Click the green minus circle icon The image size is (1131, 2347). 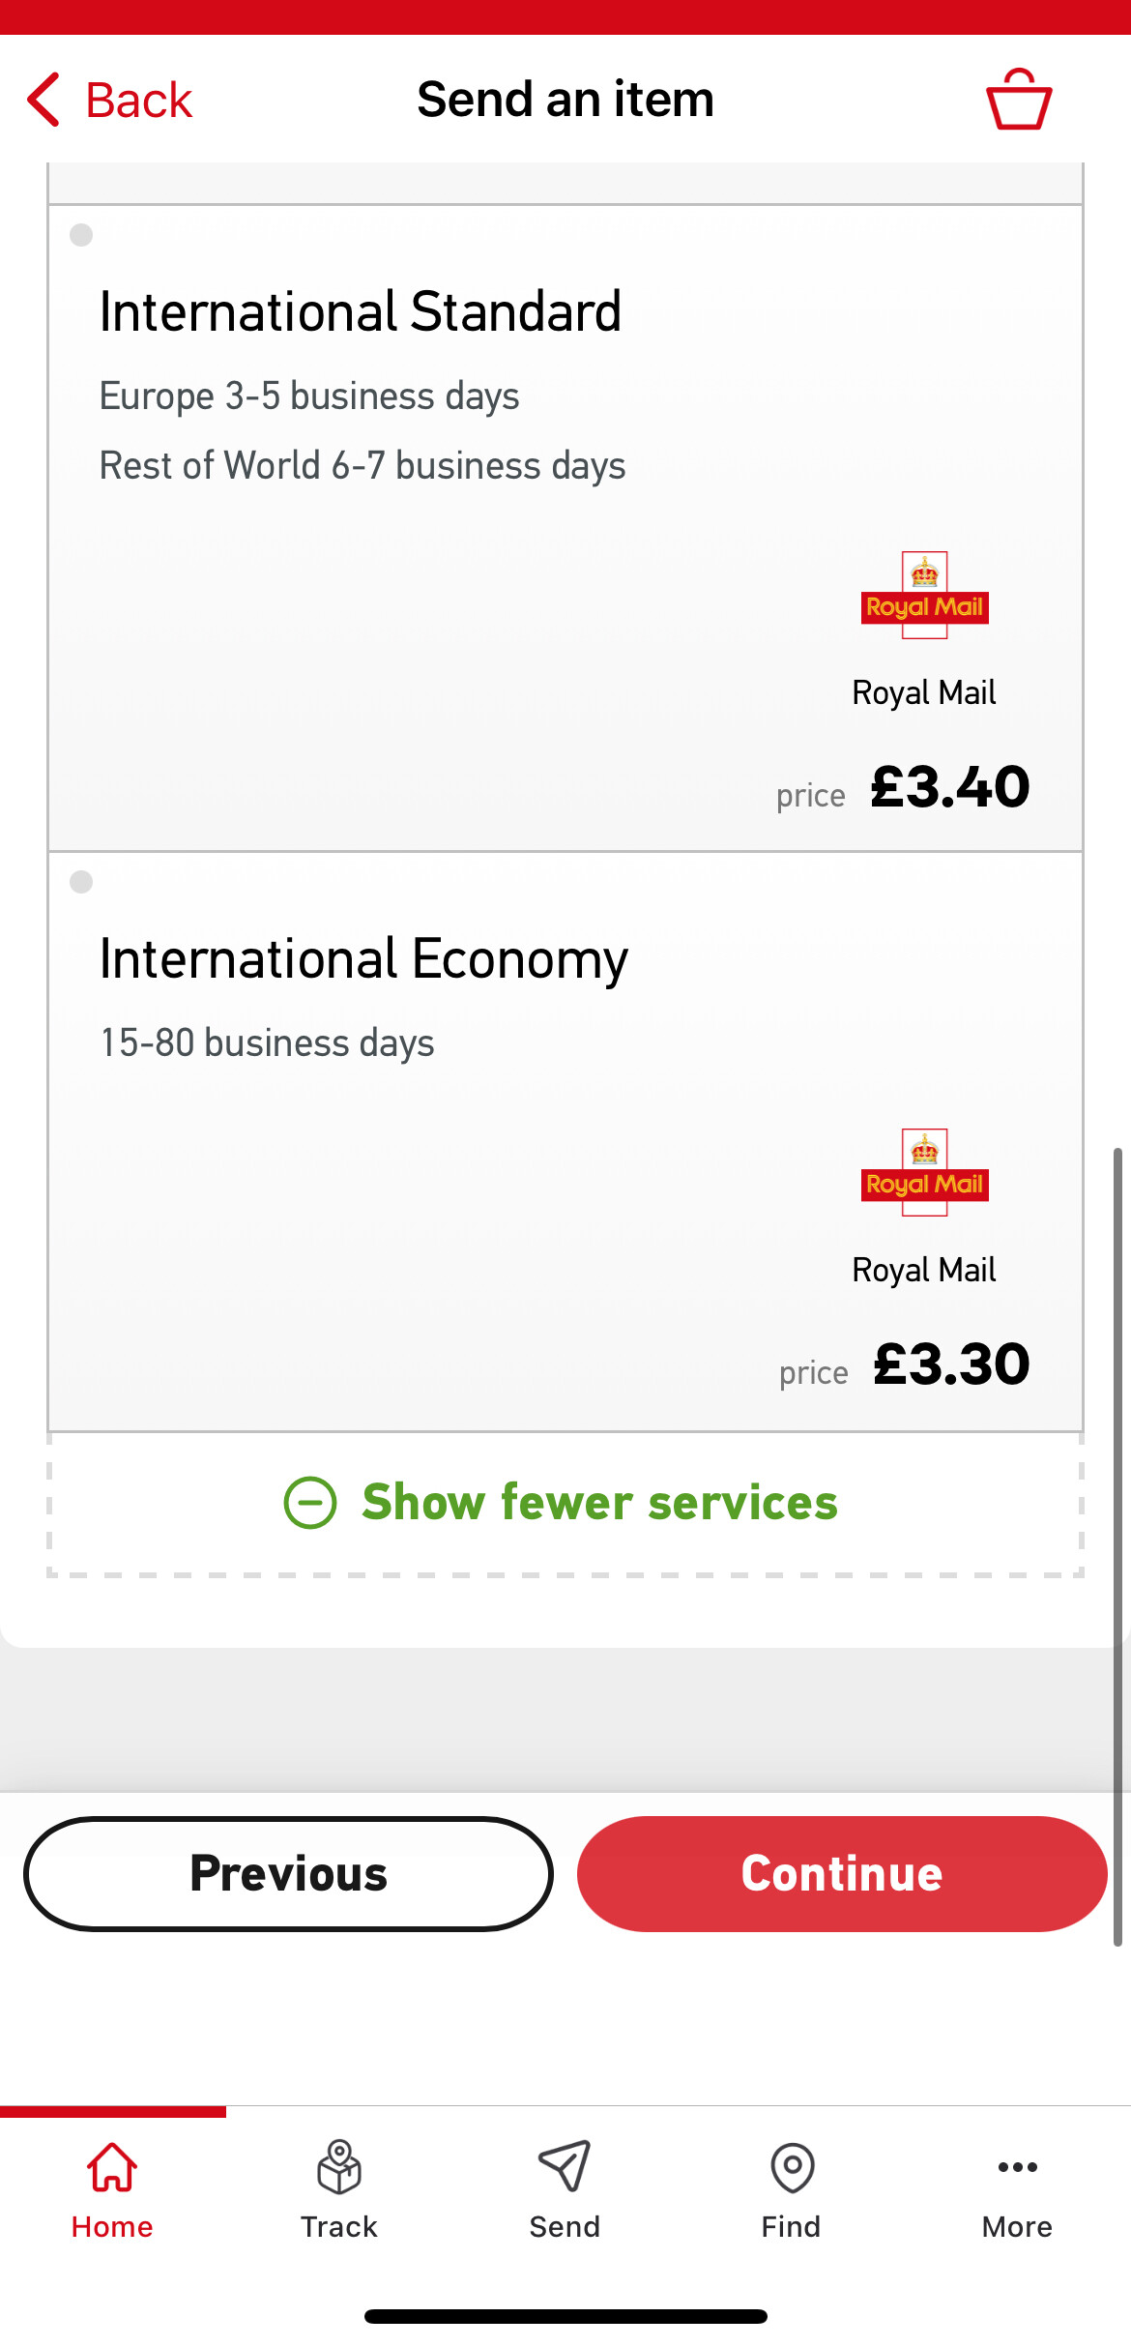coord(310,1503)
